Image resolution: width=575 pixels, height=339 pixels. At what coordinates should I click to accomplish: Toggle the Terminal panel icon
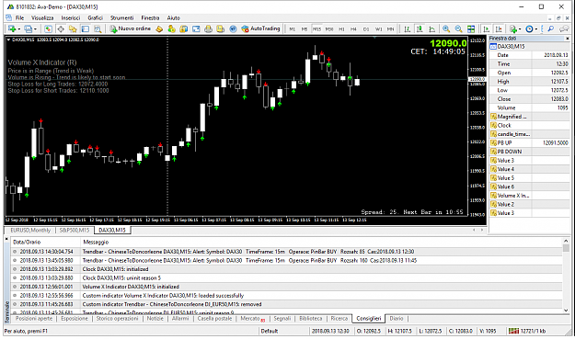tap(85, 28)
